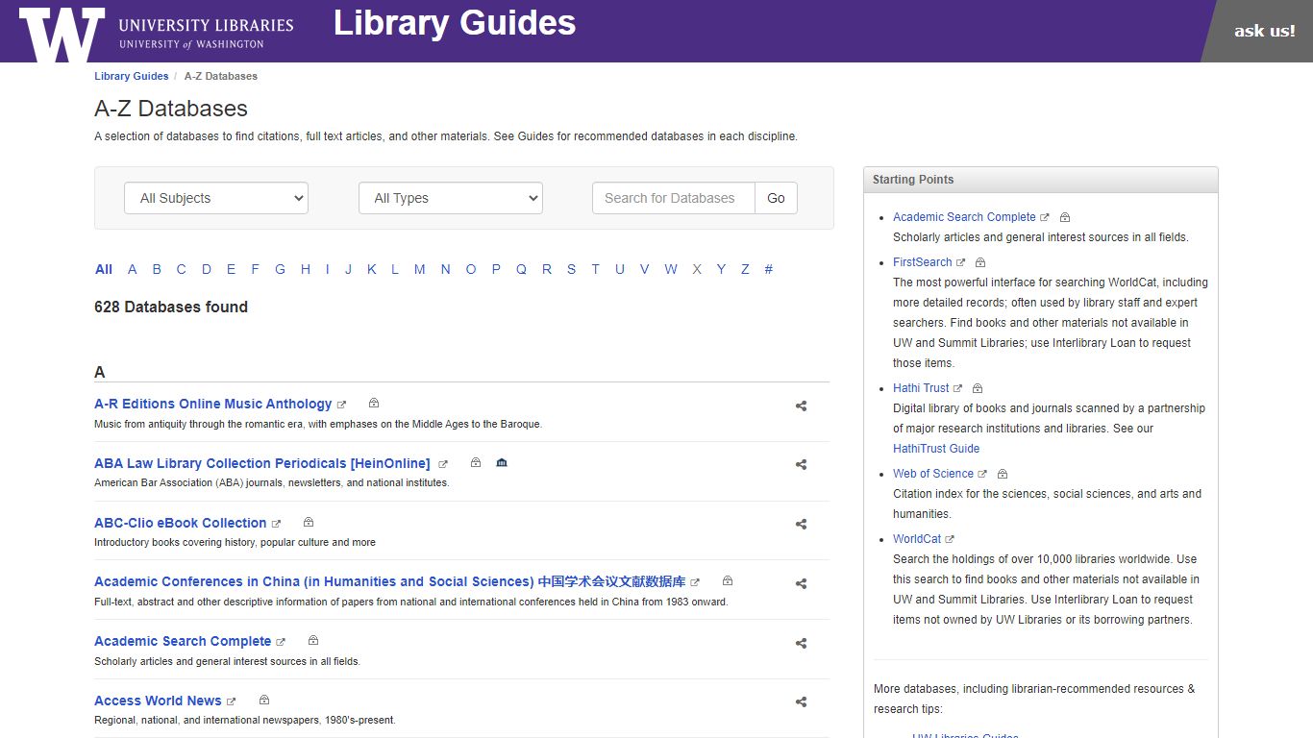
Task: Filter databases by letter E
Action: tap(231, 269)
